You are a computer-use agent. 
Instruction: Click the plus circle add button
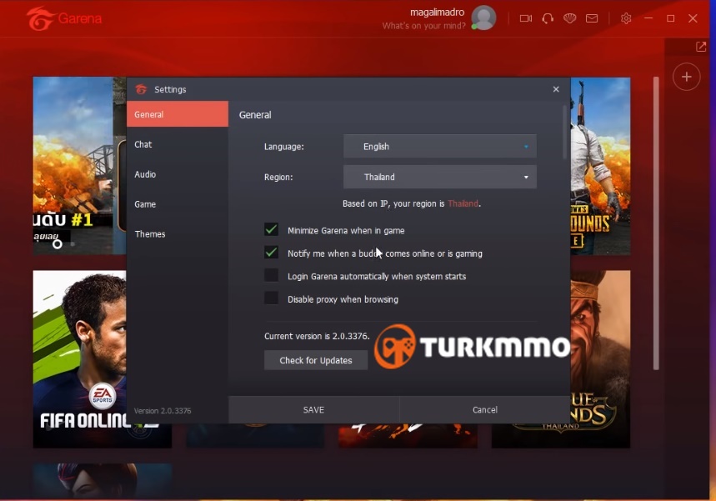tap(686, 77)
